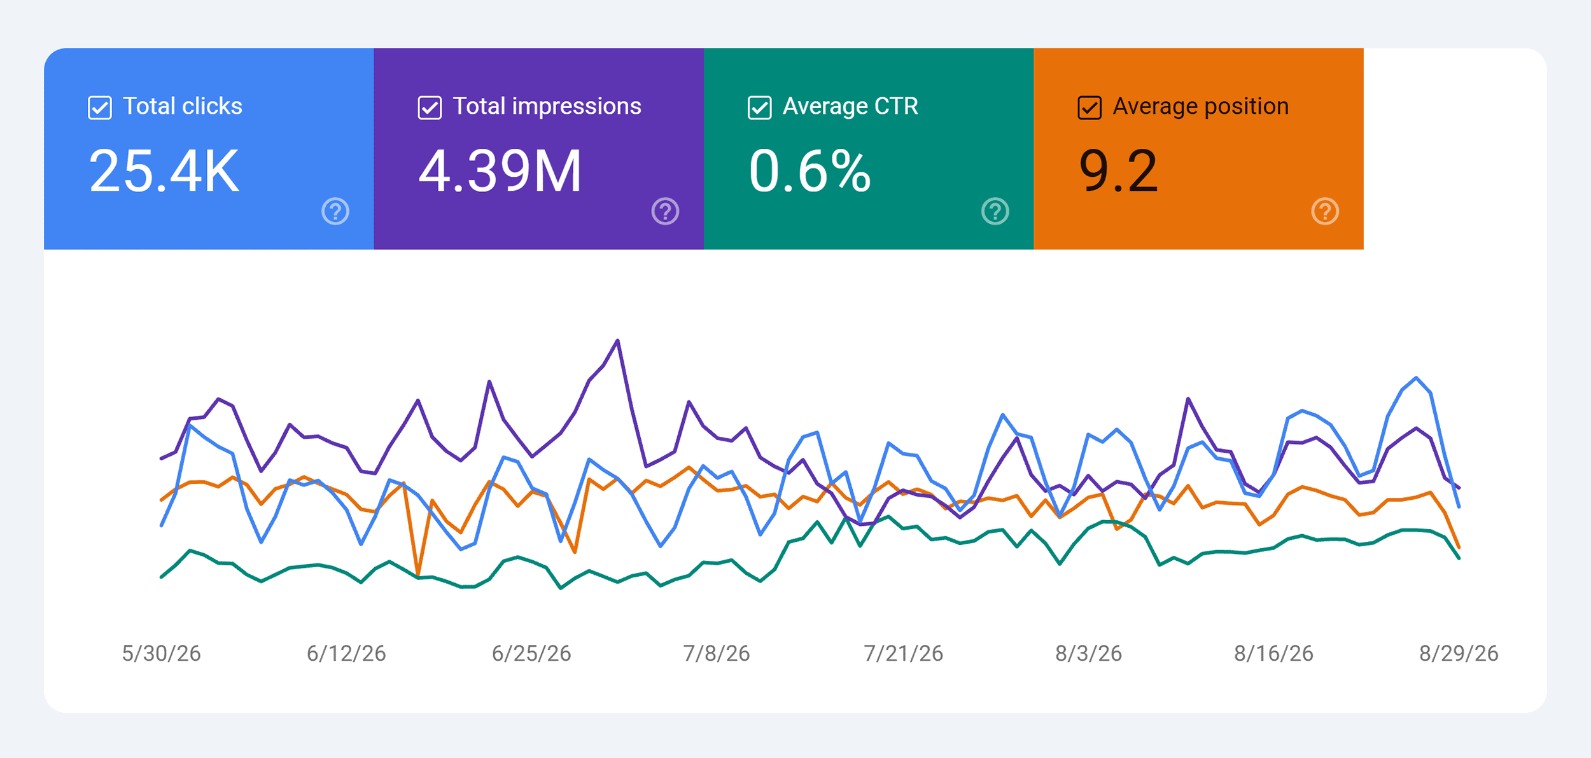Uncheck the Total clicks checkbox
This screenshot has height=758, width=1591.
pos(100,107)
